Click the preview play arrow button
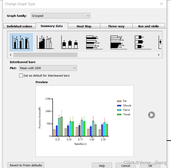This screenshot has height=168, width=171. (x=152, y=115)
